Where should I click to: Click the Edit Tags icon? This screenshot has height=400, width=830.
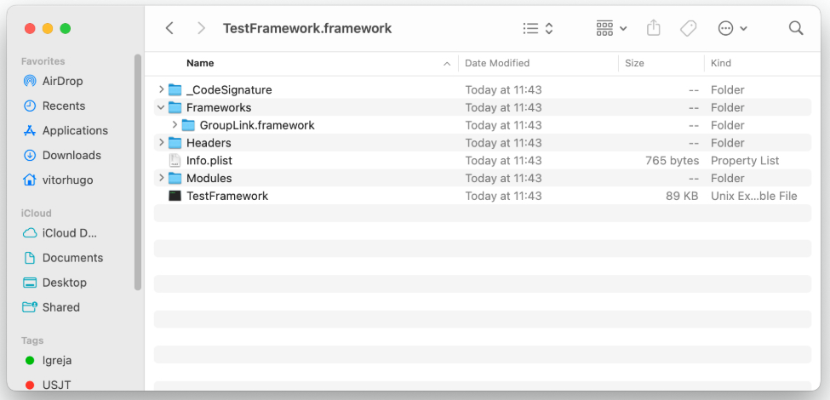(688, 28)
